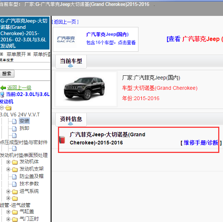Click 当前:02-3.0L与3.6L发动机 label
This screenshot has height=222, width=223.
[25, 98]
